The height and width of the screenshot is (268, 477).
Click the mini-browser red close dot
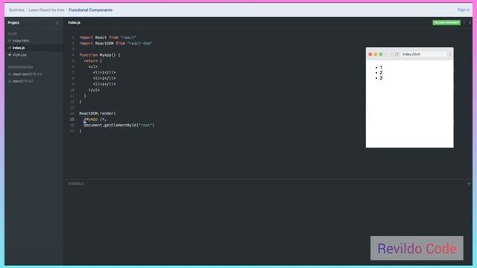point(370,54)
